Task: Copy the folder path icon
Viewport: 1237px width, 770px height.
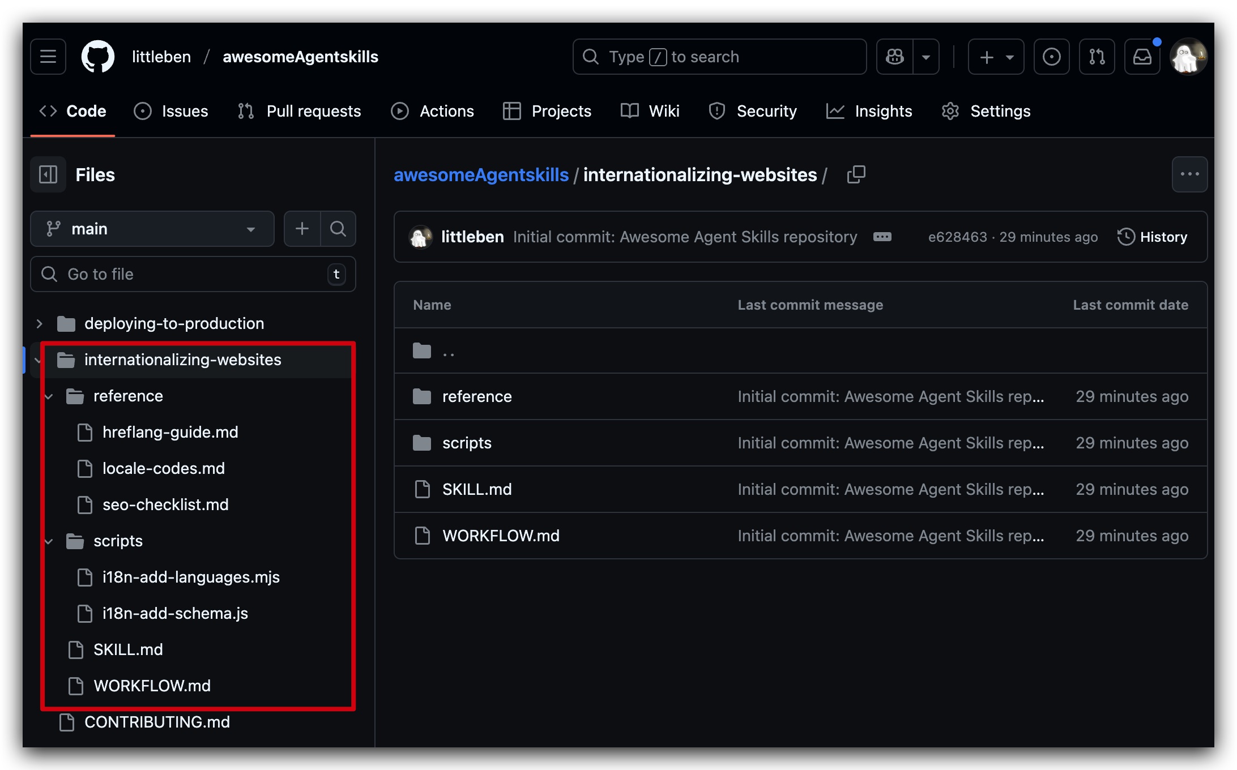Action: tap(856, 174)
